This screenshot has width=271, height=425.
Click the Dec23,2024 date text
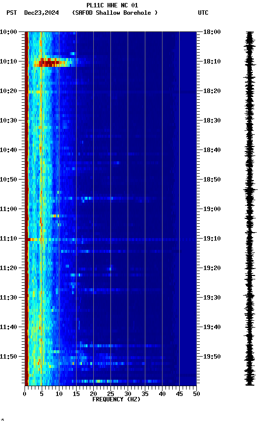pyautogui.click(x=41, y=13)
